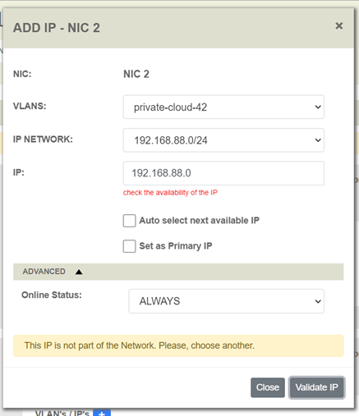This screenshot has height=416, width=359.
Task: Collapse the ADVANCED section header
Action: [178, 272]
